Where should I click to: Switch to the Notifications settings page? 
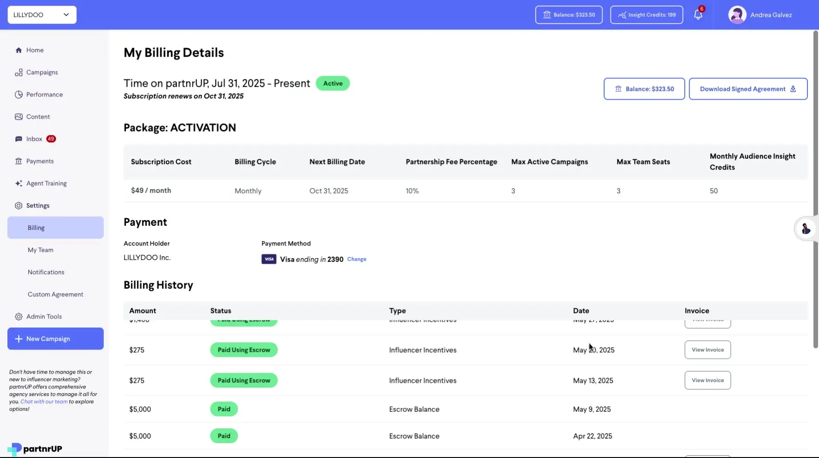pos(45,272)
